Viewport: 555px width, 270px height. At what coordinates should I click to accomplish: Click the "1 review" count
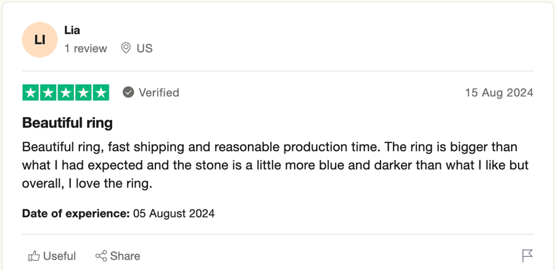point(86,48)
